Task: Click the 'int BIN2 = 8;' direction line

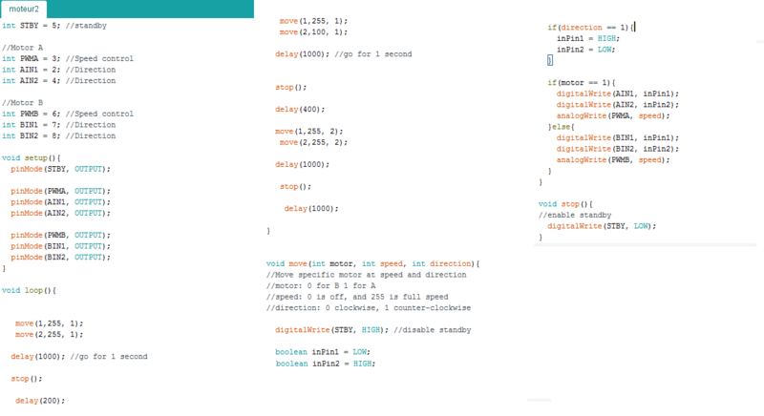Action: pos(58,135)
